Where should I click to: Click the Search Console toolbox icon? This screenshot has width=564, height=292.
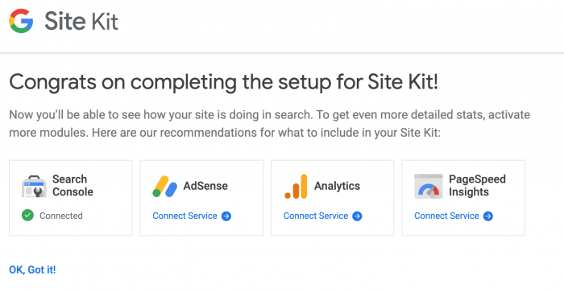(x=34, y=186)
